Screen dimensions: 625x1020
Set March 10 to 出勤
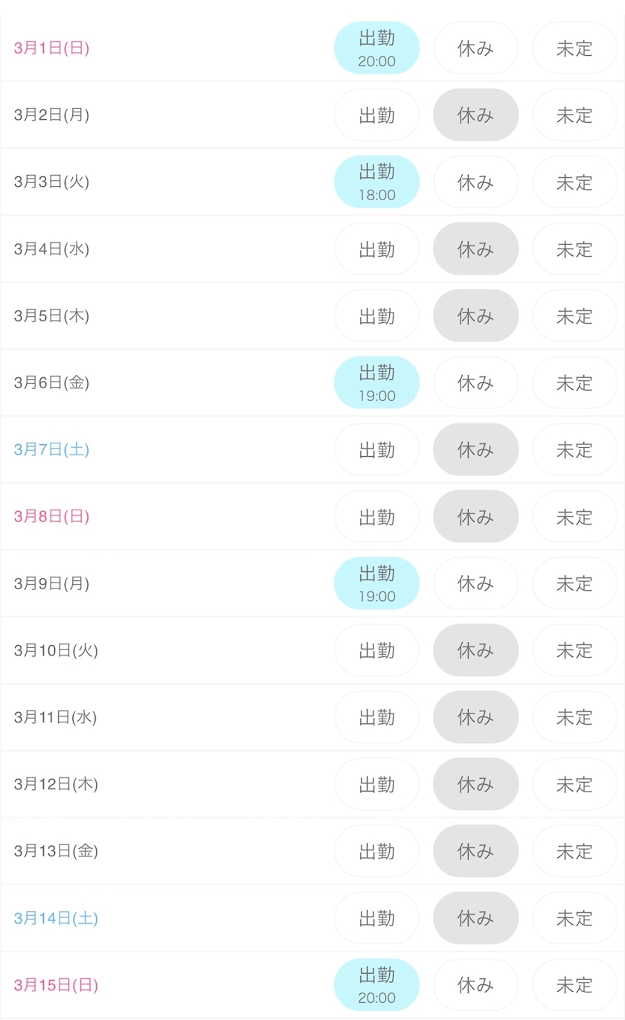(376, 650)
